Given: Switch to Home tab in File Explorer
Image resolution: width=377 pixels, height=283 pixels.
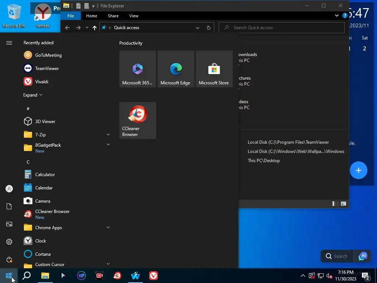Looking at the screenshot, I should (92, 16).
